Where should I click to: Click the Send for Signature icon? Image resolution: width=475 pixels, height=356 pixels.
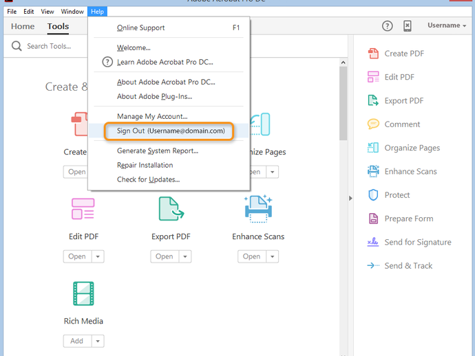373,242
